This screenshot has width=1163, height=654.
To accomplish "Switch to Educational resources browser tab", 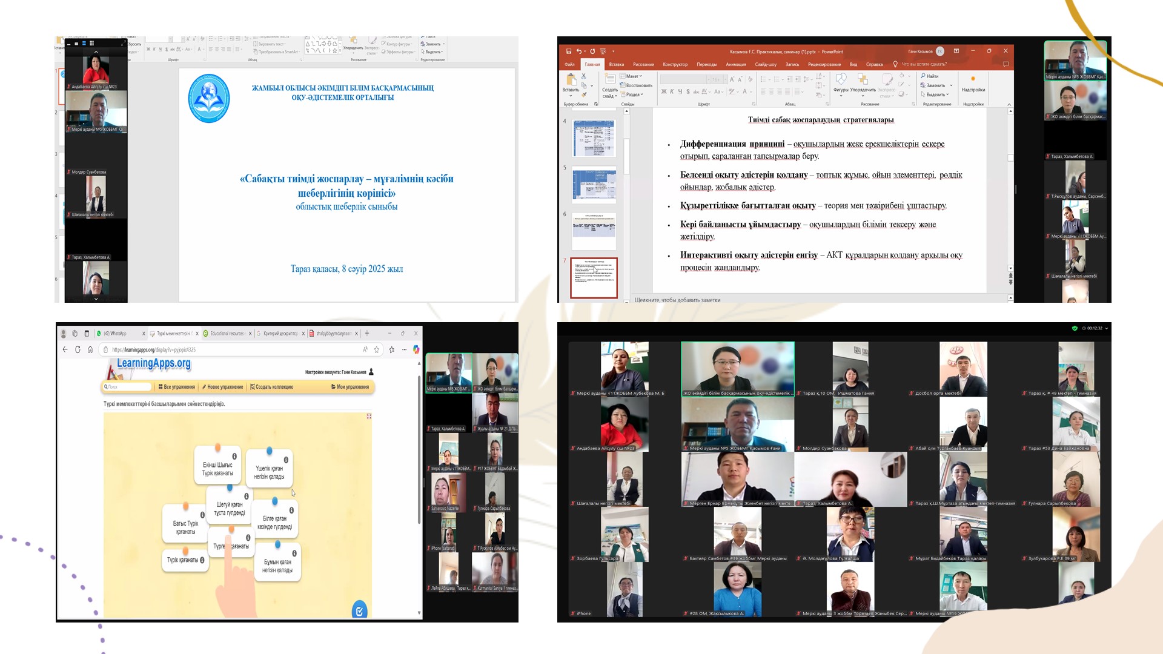I will click(x=228, y=333).
